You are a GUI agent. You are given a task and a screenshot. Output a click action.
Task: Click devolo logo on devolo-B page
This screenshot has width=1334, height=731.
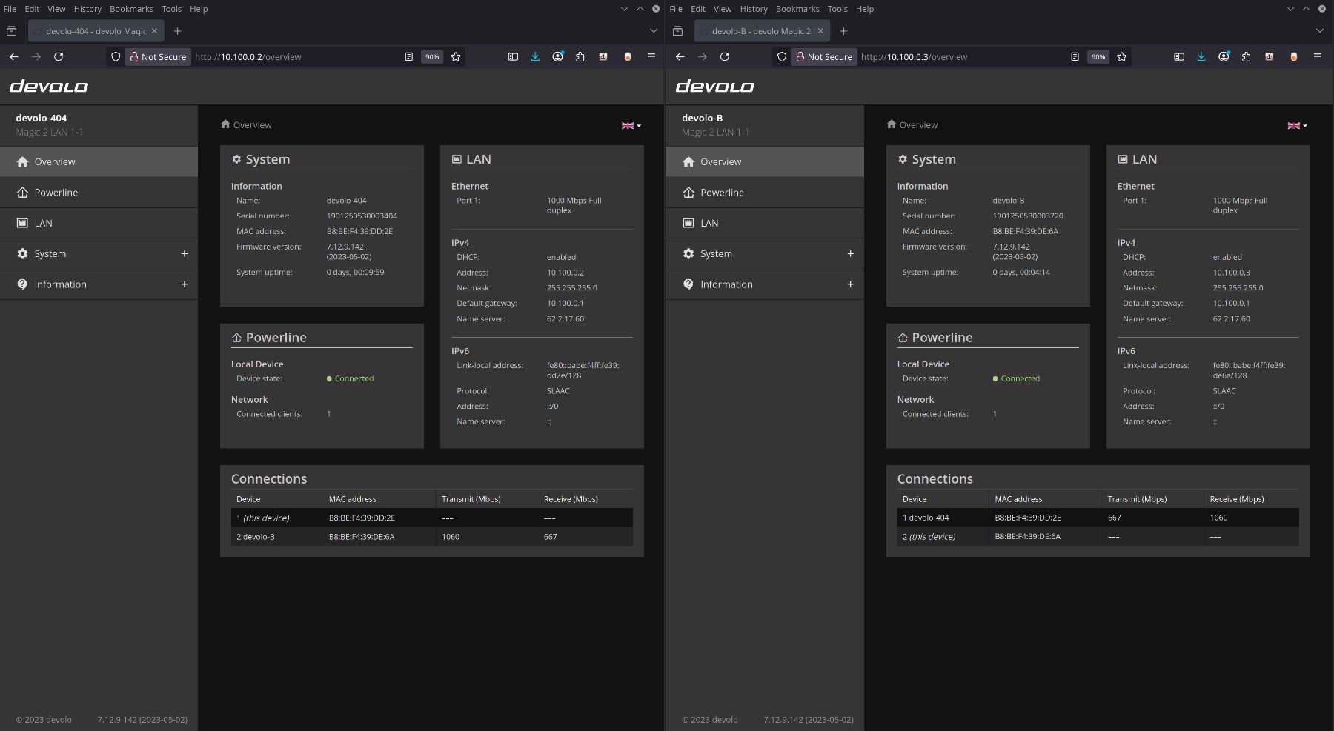pos(715,87)
